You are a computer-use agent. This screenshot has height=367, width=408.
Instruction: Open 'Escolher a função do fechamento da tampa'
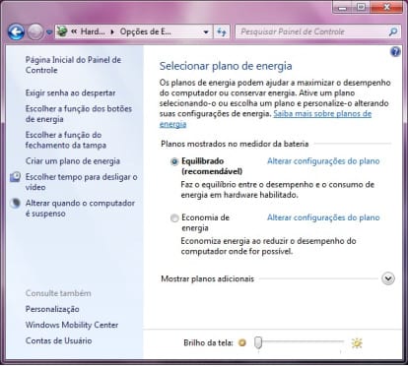pos(66,140)
